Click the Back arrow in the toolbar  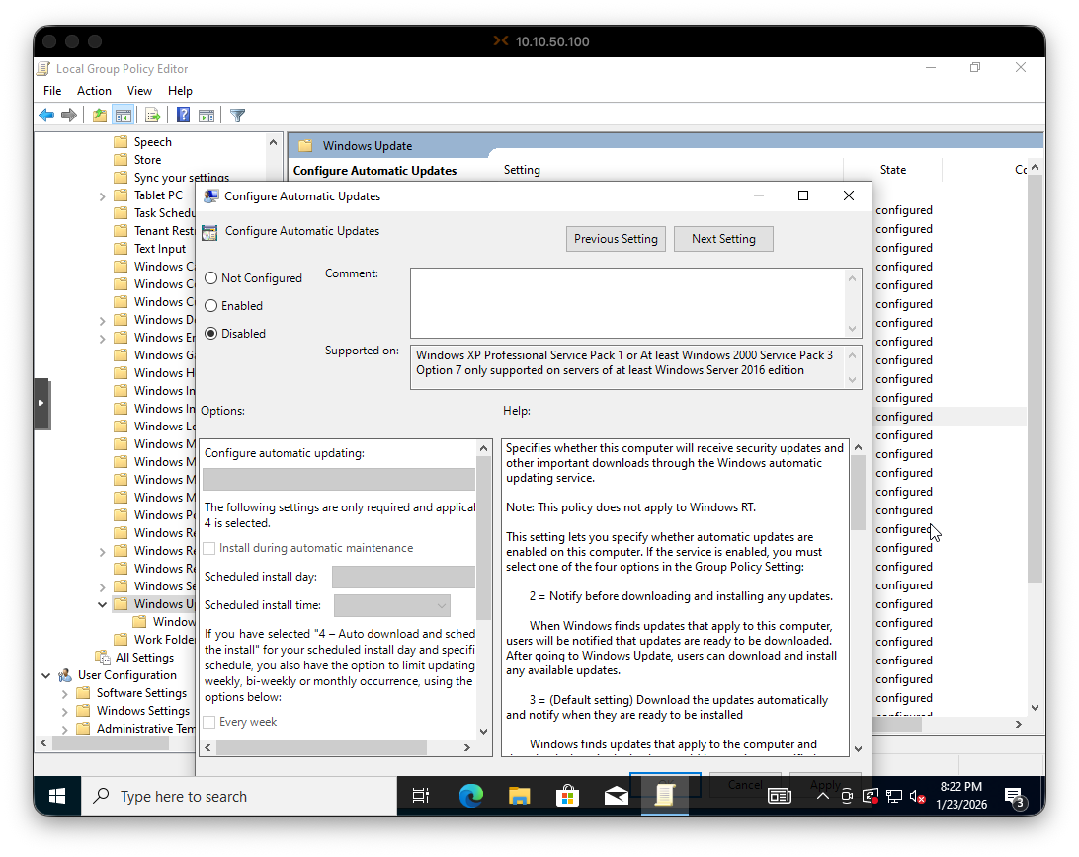click(x=46, y=116)
